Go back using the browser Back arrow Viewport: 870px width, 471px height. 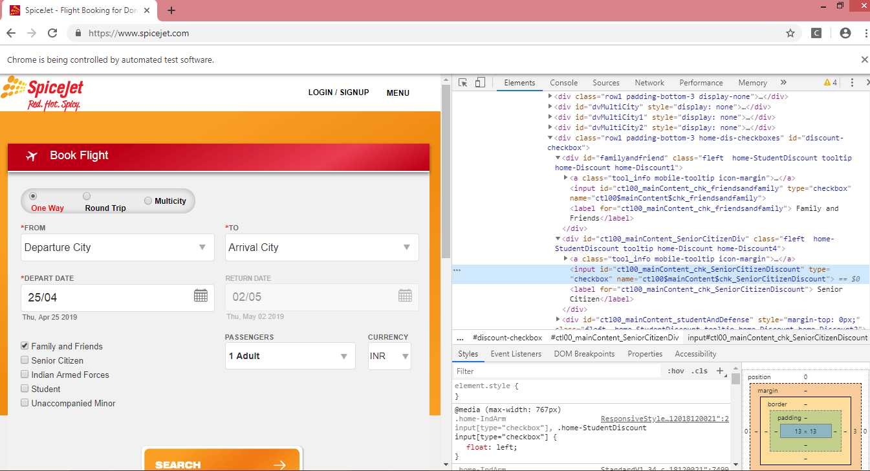(11, 33)
